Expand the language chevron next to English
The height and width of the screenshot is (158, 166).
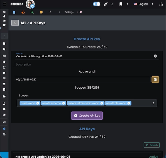point(152,4)
